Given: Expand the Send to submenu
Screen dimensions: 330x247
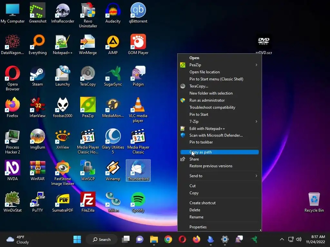Looking at the screenshot, I should click(219, 176).
